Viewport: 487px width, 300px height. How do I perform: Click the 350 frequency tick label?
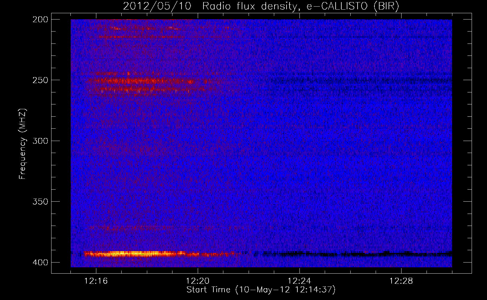40,201
